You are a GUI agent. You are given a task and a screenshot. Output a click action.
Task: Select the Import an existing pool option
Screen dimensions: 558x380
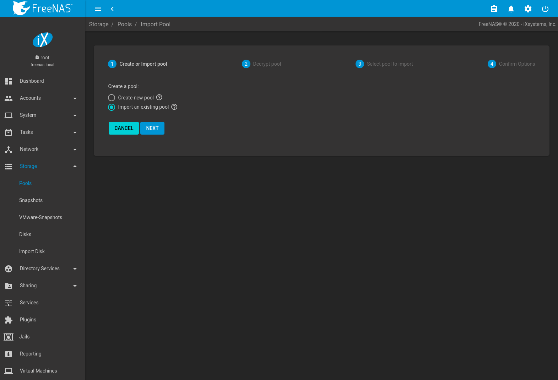[x=112, y=107]
